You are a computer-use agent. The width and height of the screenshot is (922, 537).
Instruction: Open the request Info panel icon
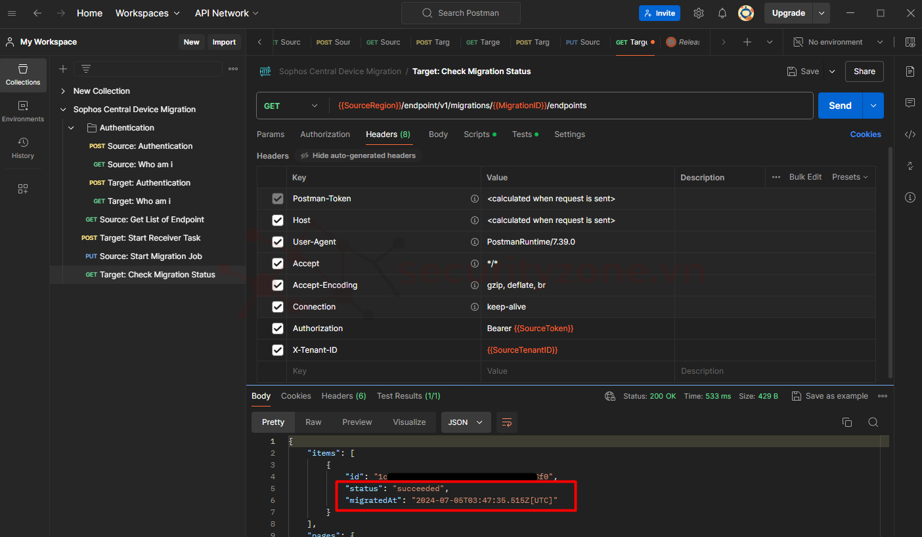click(910, 197)
